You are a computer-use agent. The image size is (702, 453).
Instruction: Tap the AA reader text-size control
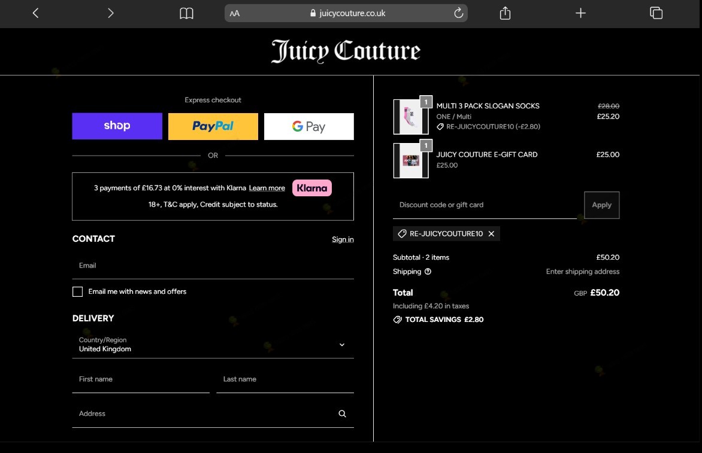(235, 13)
